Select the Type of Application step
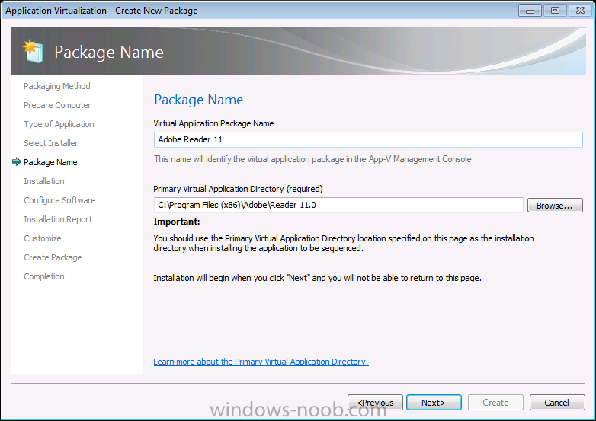596x421 pixels. [59, 124]
